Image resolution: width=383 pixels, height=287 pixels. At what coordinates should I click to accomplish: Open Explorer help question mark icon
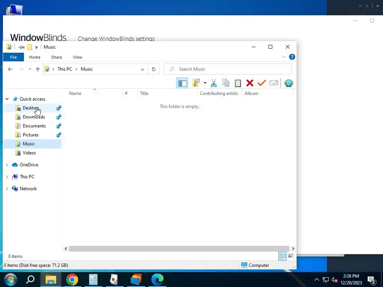292,57
